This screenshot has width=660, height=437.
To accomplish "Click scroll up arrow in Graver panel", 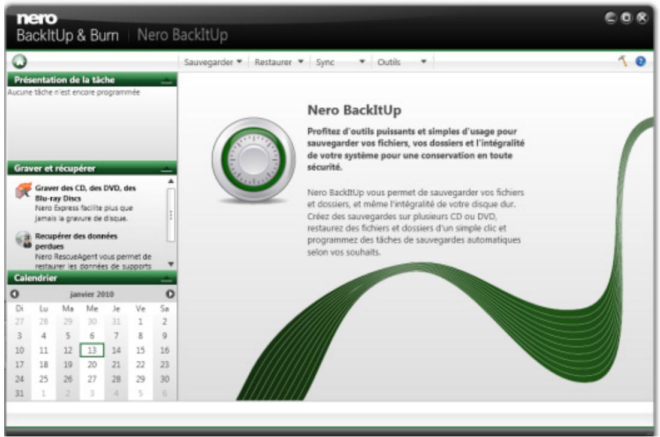I will [171, 181].
